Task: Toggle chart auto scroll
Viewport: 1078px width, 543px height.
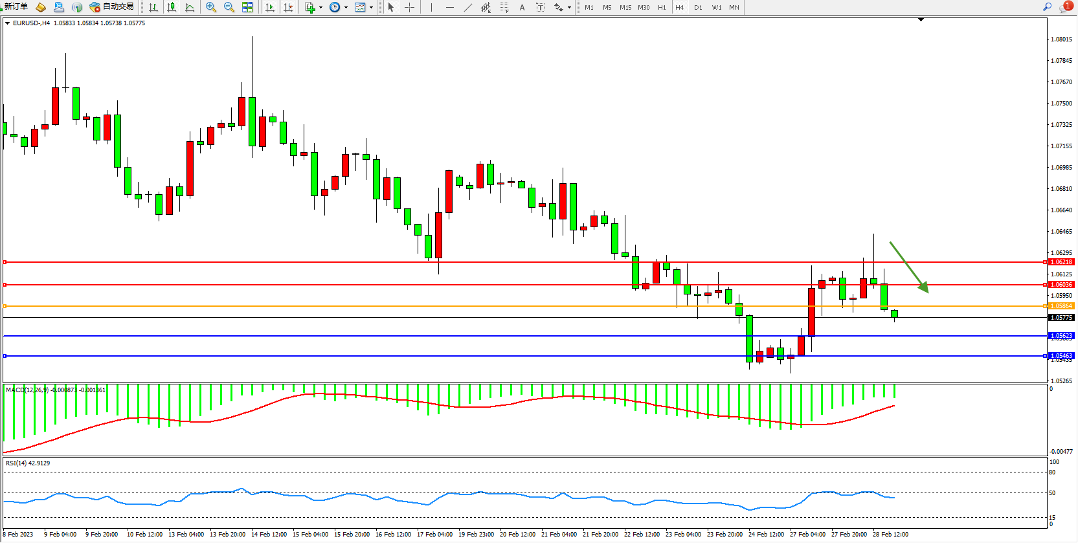Action: click(x=270, y=7)
